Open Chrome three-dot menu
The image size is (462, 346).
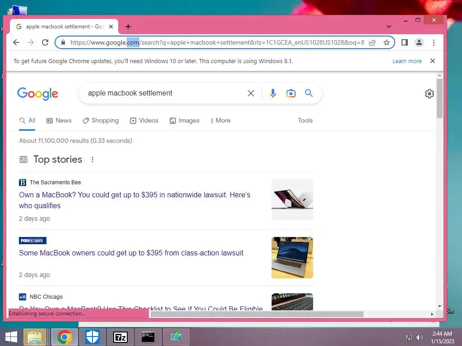click(434, 42)
